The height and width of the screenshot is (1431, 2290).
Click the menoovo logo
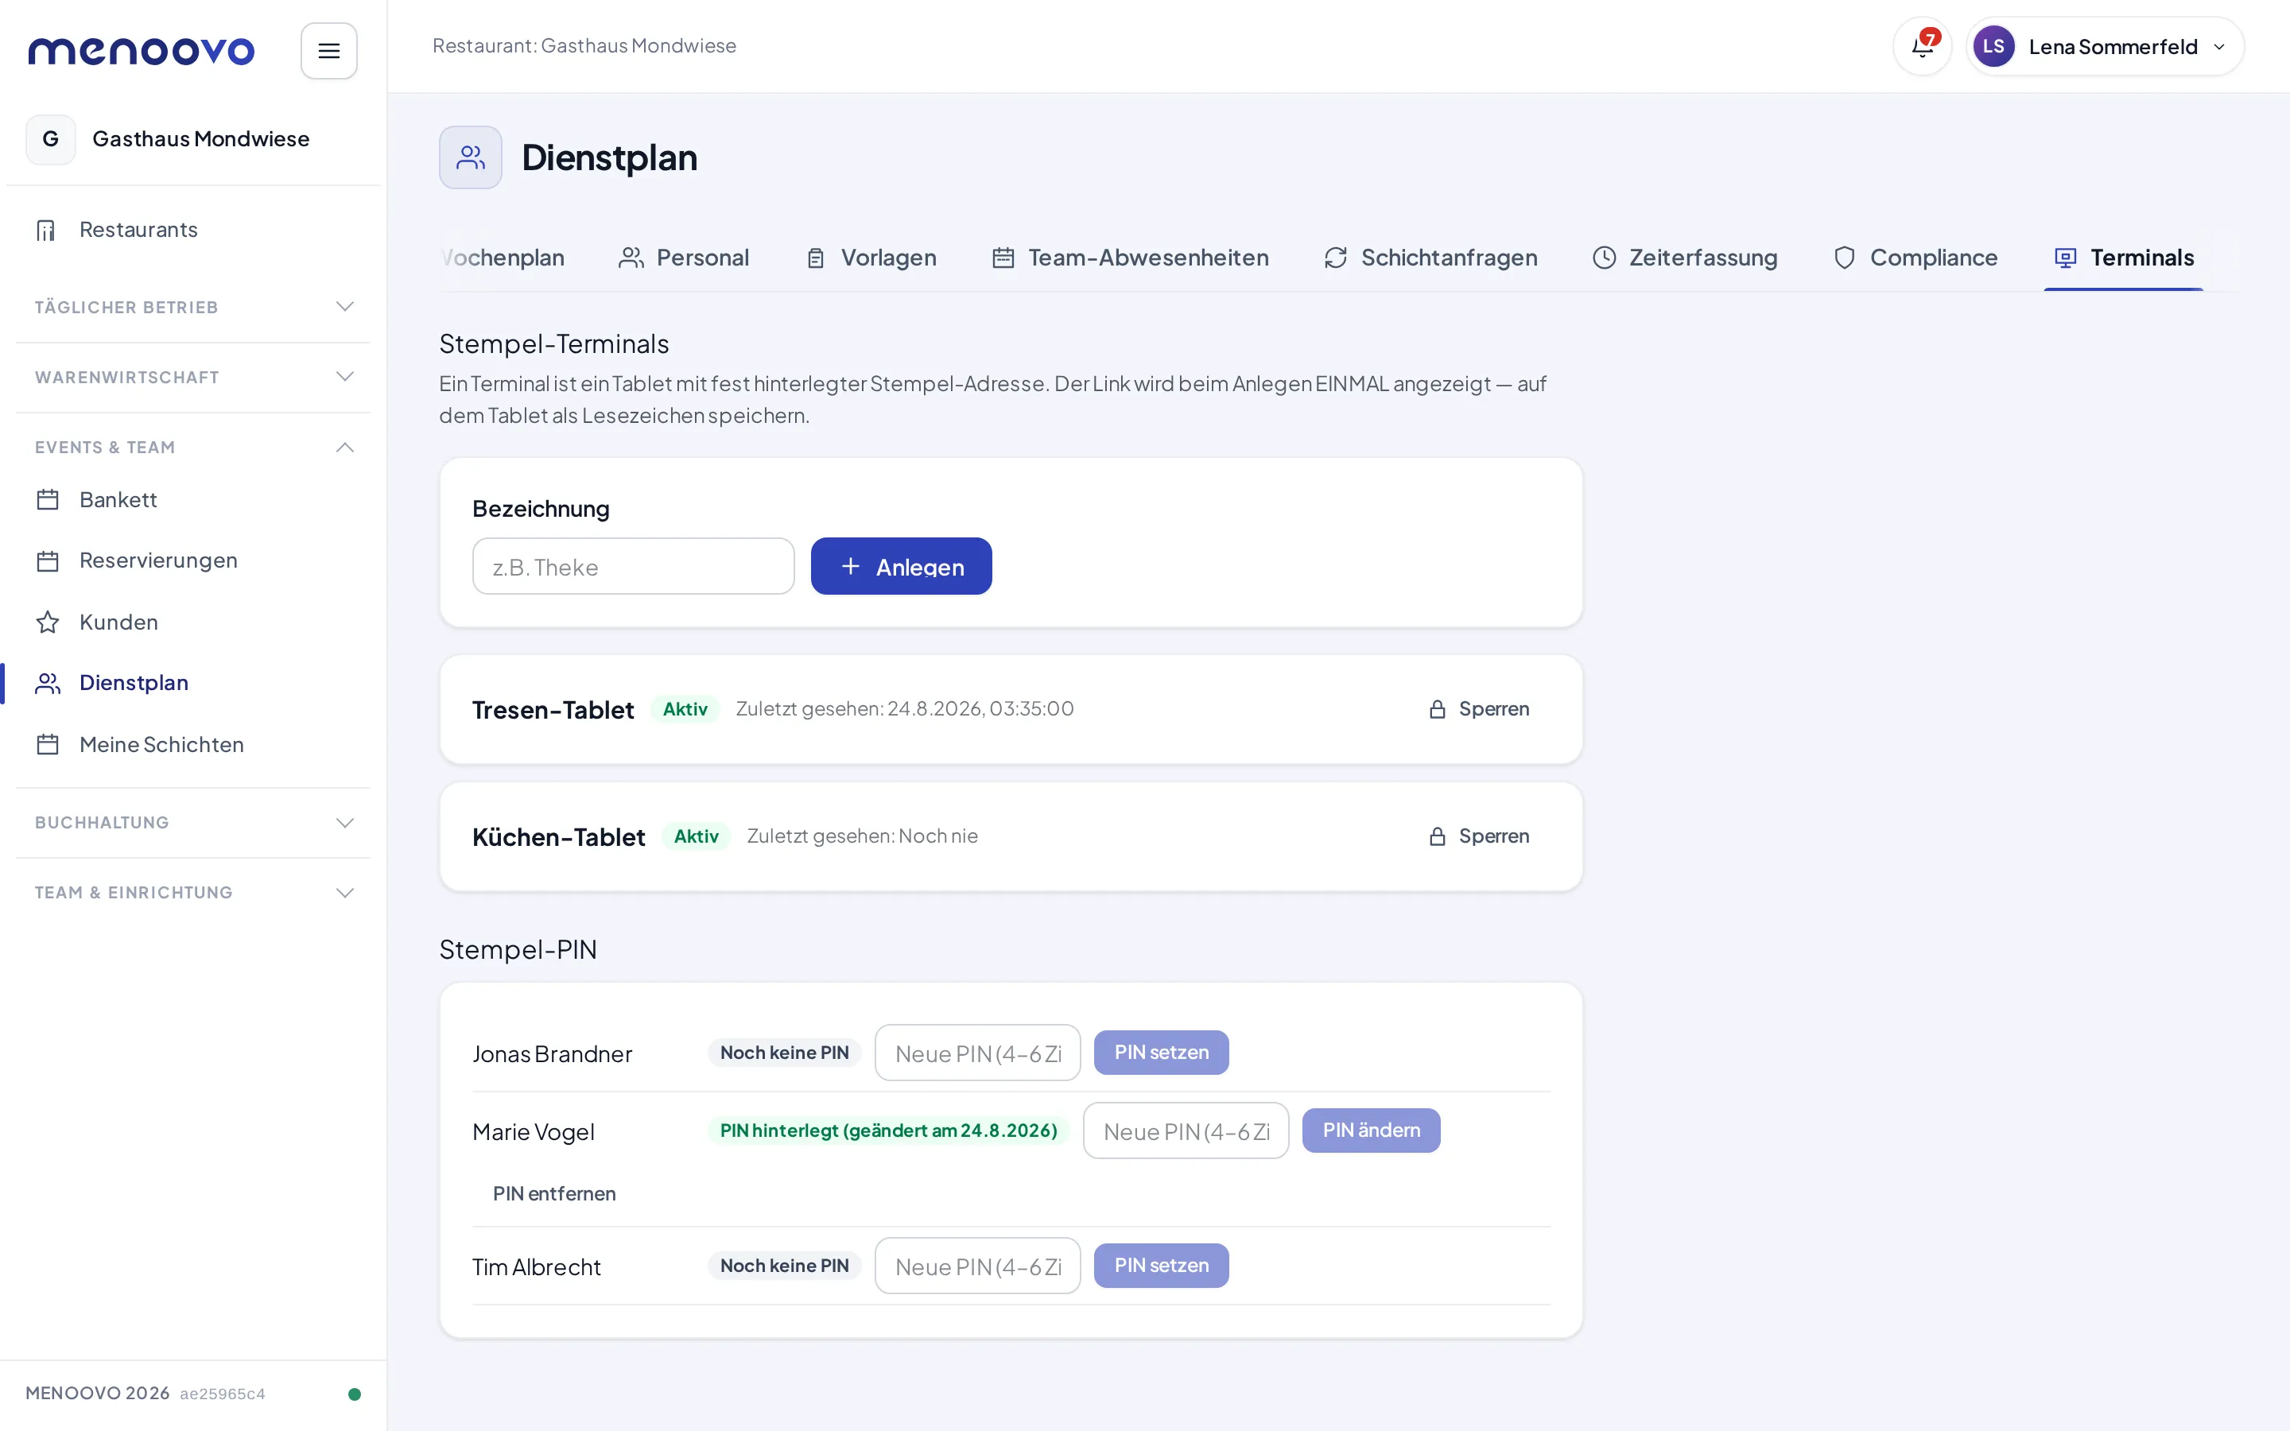[x=141, y=51]
